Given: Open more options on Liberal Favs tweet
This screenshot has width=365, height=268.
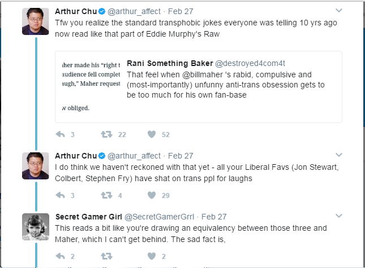Looking at the screenshot, I should pyautogui.click(x=339, y=155).
